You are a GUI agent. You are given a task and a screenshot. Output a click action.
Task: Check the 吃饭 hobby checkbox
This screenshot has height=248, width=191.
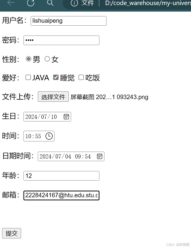pos(81,77)
